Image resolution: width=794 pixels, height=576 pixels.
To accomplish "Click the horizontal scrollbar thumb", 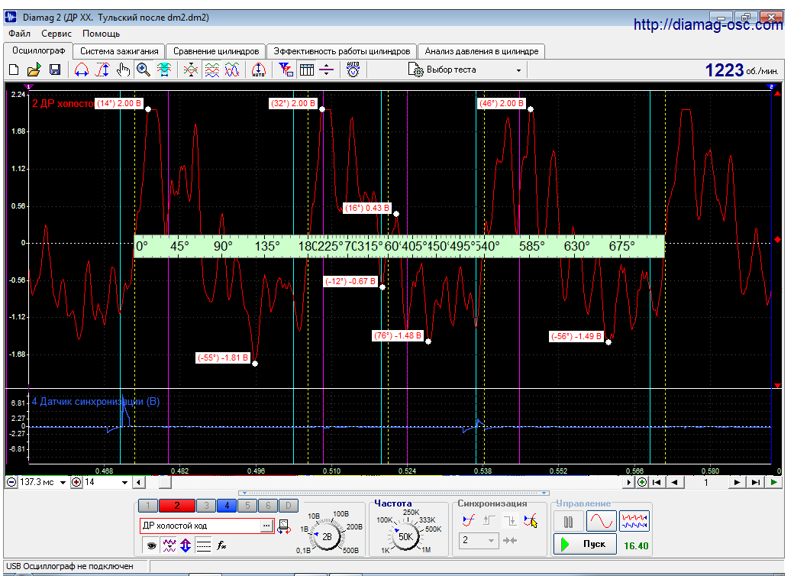I will (165, 482).
